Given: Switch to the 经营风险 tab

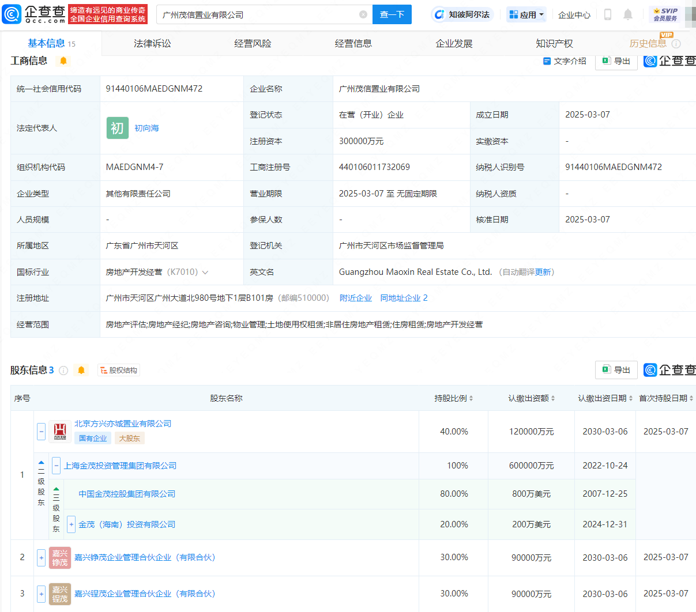Looking at the screenshot, I should coord(253,43).
